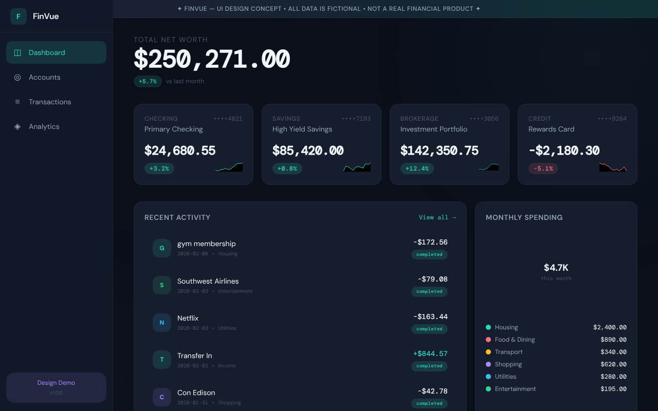The height and width of the screenshot is (411, 658).
Task: Open Accounts via its sidebar icon
Action: point(16,77)
